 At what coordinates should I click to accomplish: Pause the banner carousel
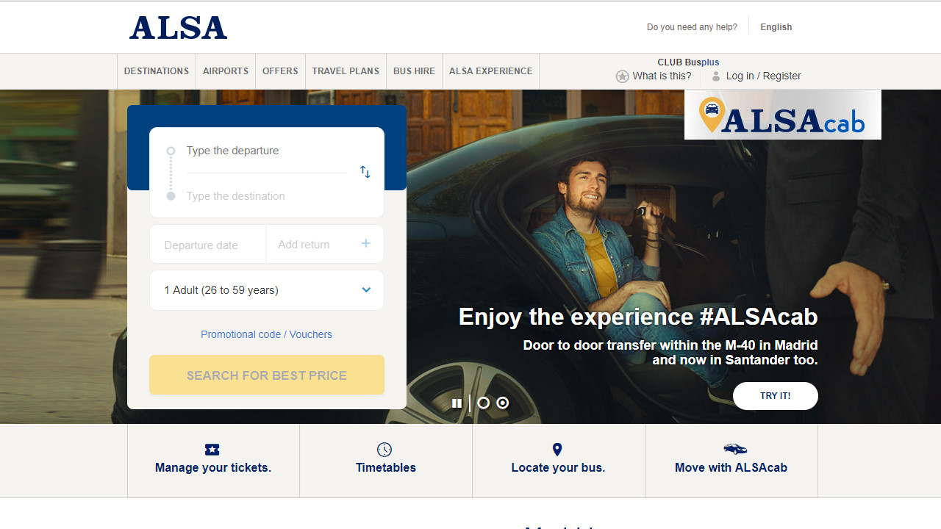[457, 403]
